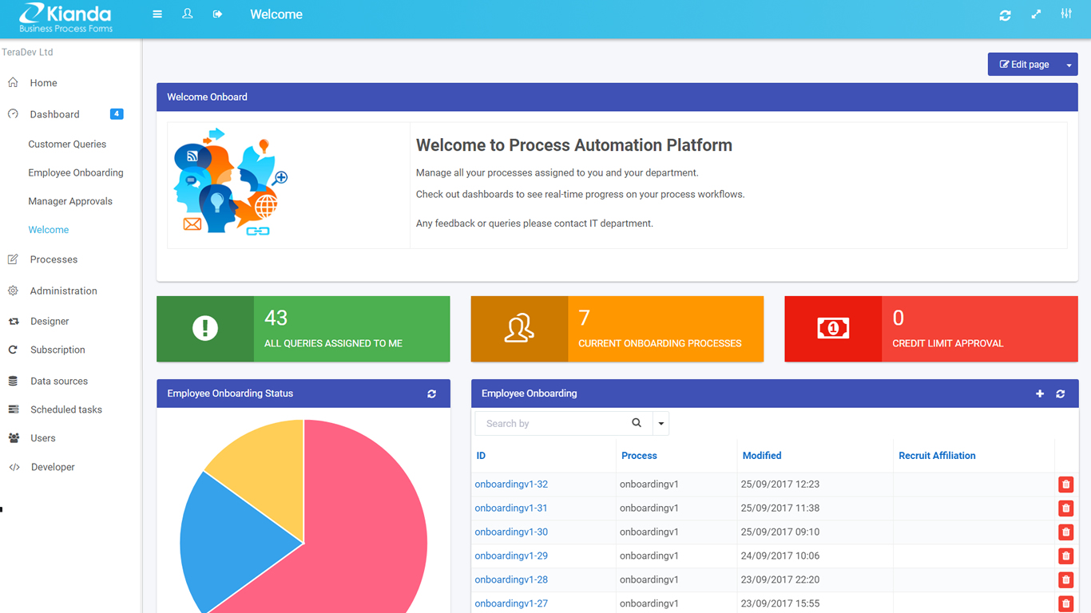The width and height of the screenshot is (1091, 613).
Task: Open Edit page dropdown arrow
Action: pos(1069,65)
